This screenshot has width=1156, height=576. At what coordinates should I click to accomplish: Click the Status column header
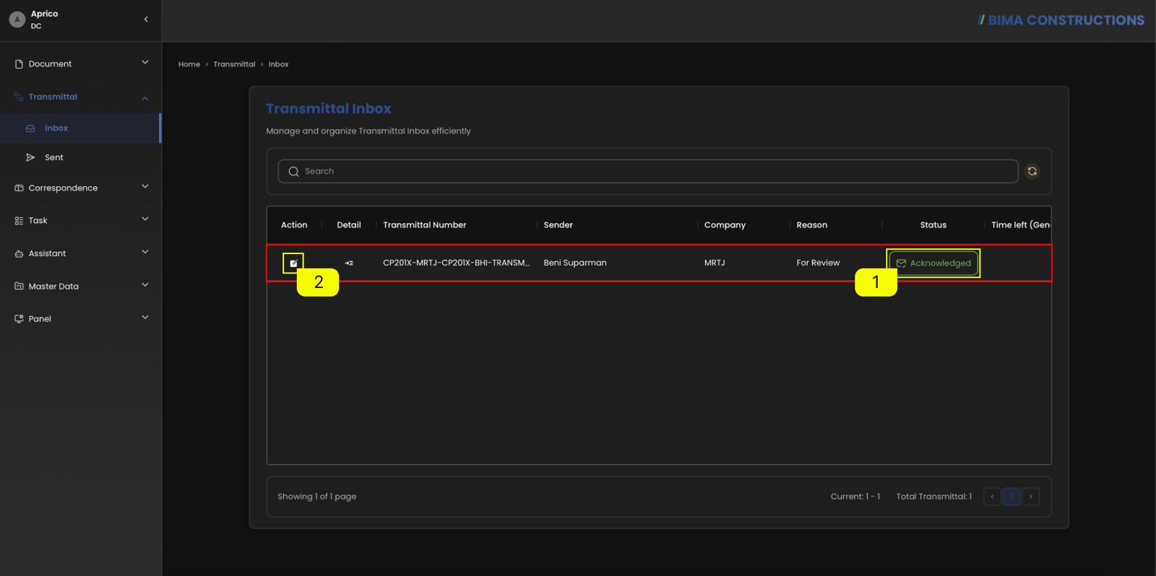[x=933, y=225]
